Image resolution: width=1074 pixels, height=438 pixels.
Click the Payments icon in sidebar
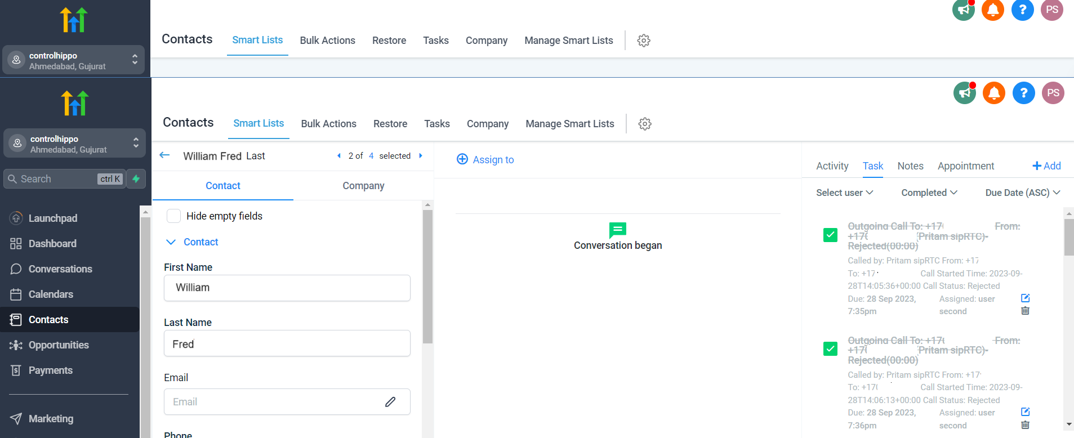click(16, 370)
